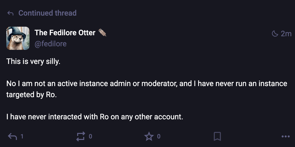Click the "never interacted with Ro" sentence
The image size is (295, 147).
[95, 117]
